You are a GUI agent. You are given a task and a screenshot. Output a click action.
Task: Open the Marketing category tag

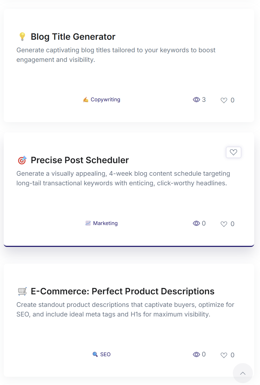click(105, 223)
